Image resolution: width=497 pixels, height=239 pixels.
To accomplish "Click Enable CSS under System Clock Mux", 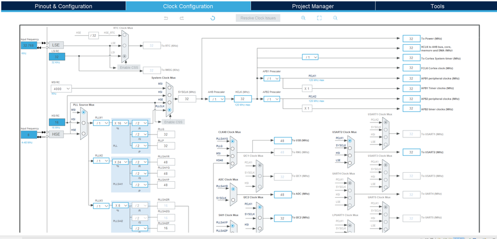I will (174, 122).
